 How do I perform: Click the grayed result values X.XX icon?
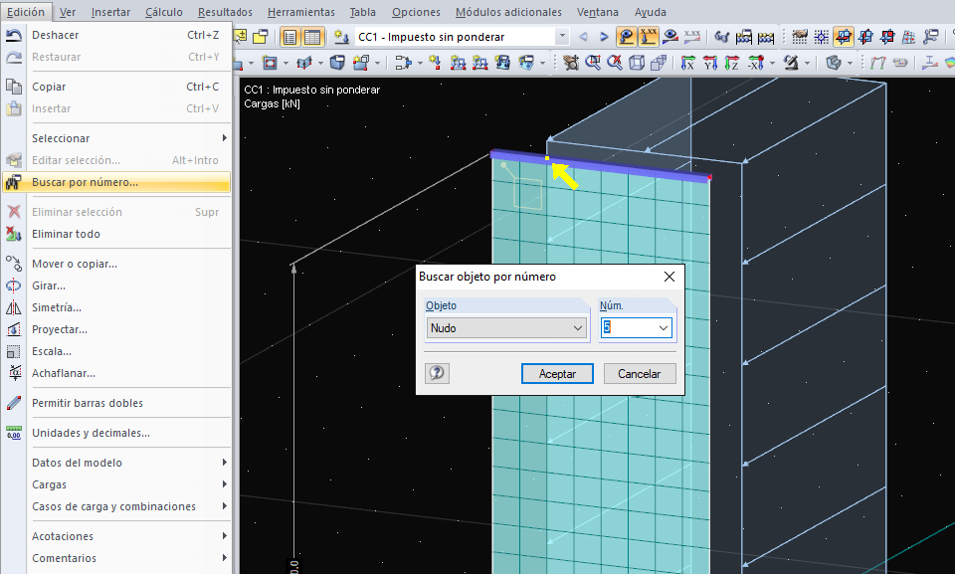692,37
